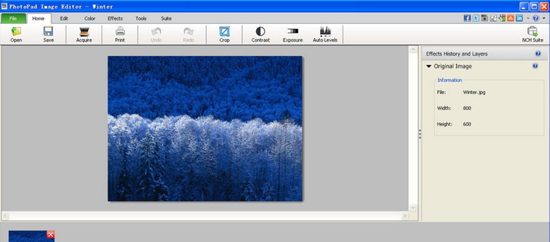Open the Exposure adjustment
550x242 pixels.
coord(293,34)
